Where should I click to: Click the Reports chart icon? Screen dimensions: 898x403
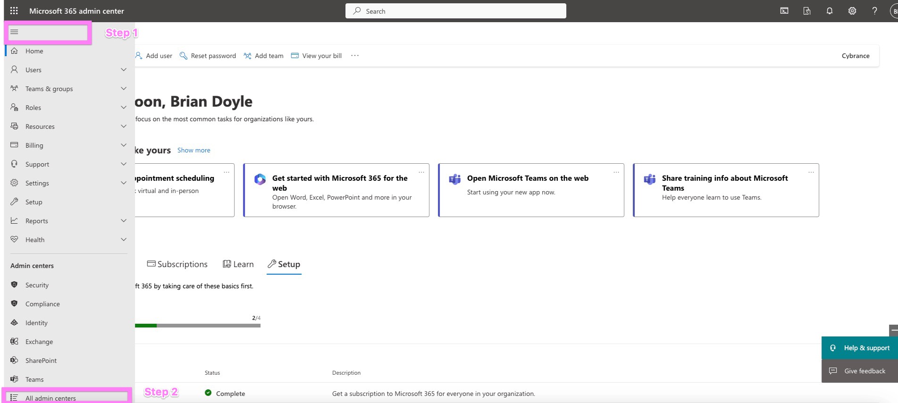[14, 220]
